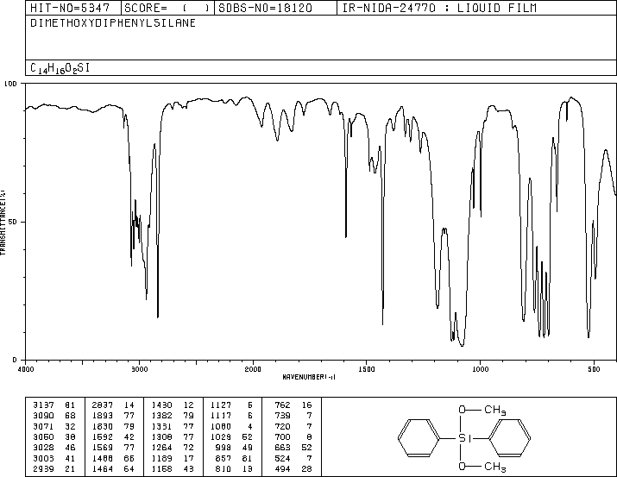Click the 1500 label on the wavenumber axis
Image resolution: width=617 pixels, height=477 pixels.
coord(367,369)
